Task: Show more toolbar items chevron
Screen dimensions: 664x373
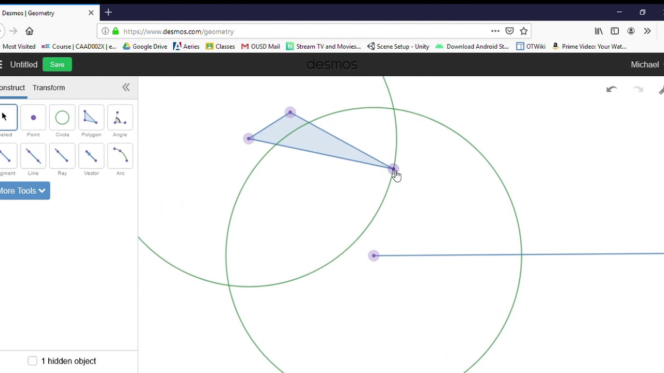Action: (647, 31)
